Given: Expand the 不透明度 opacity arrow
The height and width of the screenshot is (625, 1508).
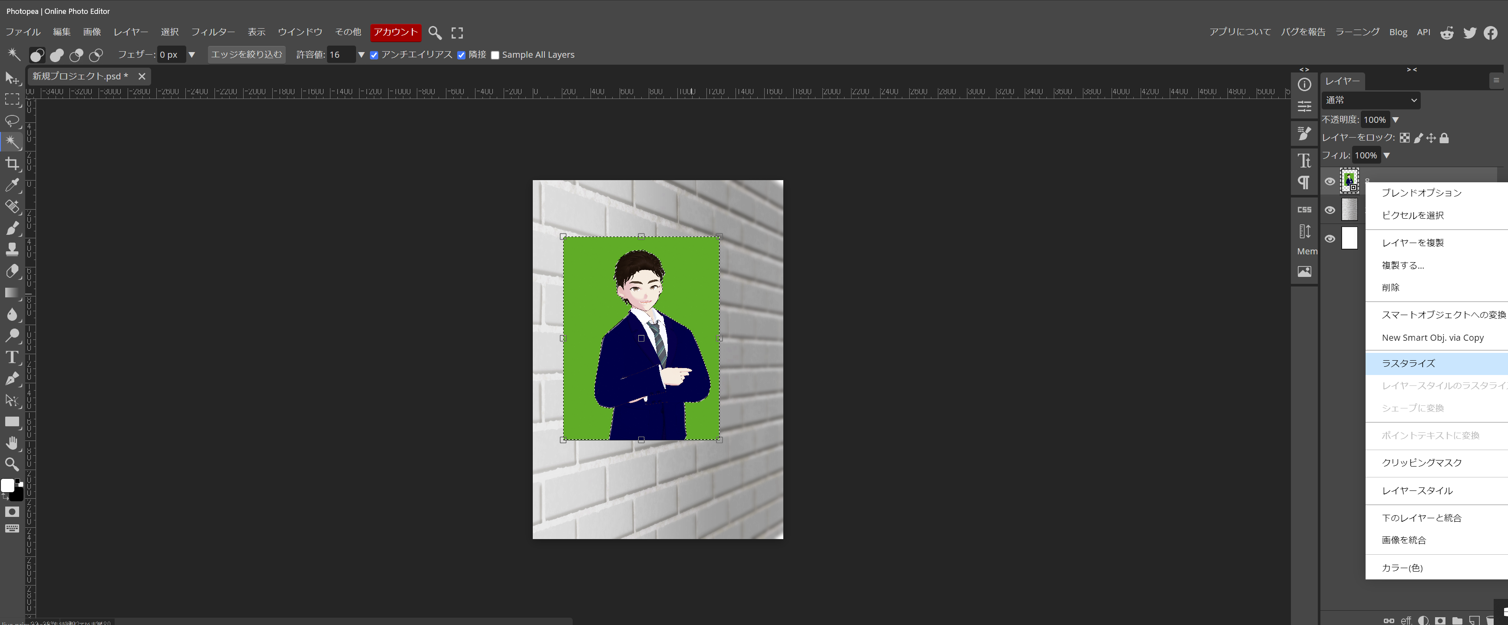Looking at the screenshot, I should [x=1396, y=120].
